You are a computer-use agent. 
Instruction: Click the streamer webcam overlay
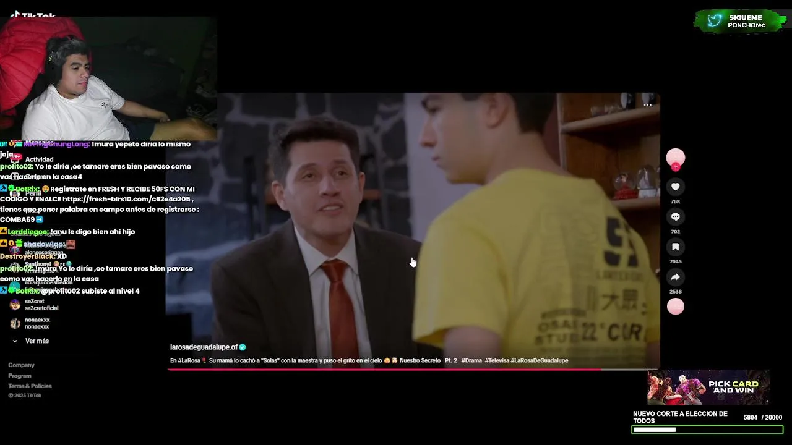click(x=108, y=78)
